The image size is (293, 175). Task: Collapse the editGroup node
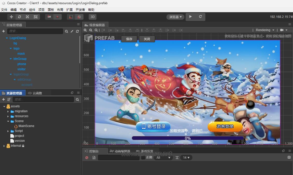click(15, 80)
